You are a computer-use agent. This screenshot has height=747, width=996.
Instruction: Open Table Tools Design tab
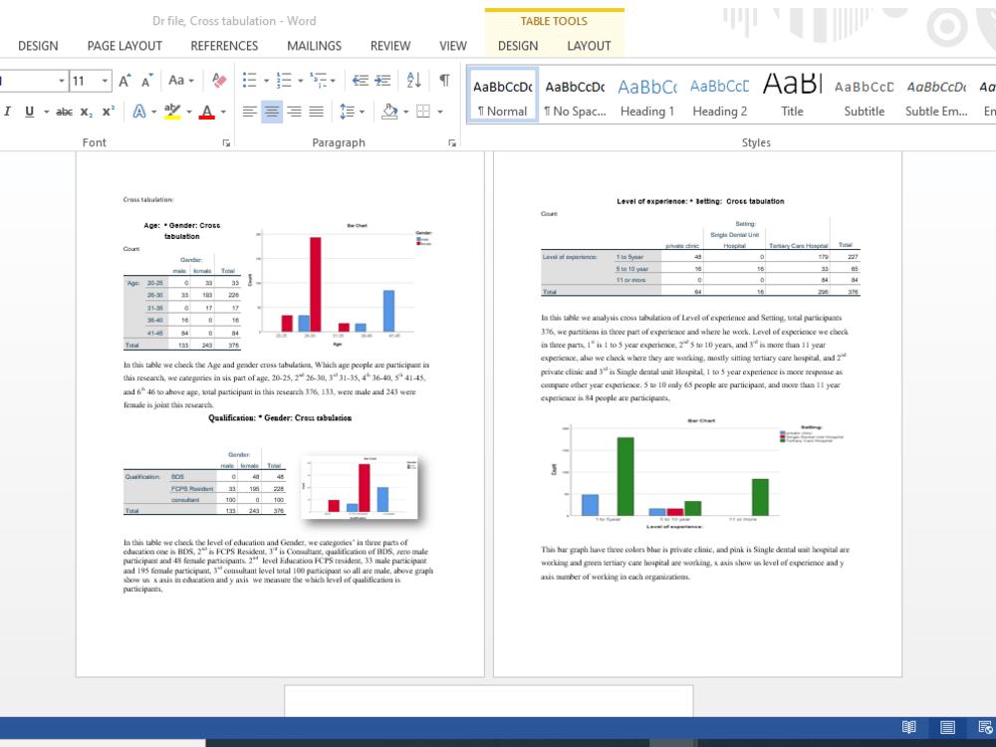pos(518,46)
